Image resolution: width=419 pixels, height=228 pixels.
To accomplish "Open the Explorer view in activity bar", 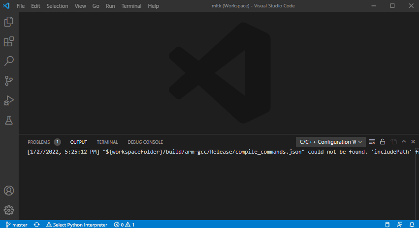I will pyautogui.click(x=9, y=22).
